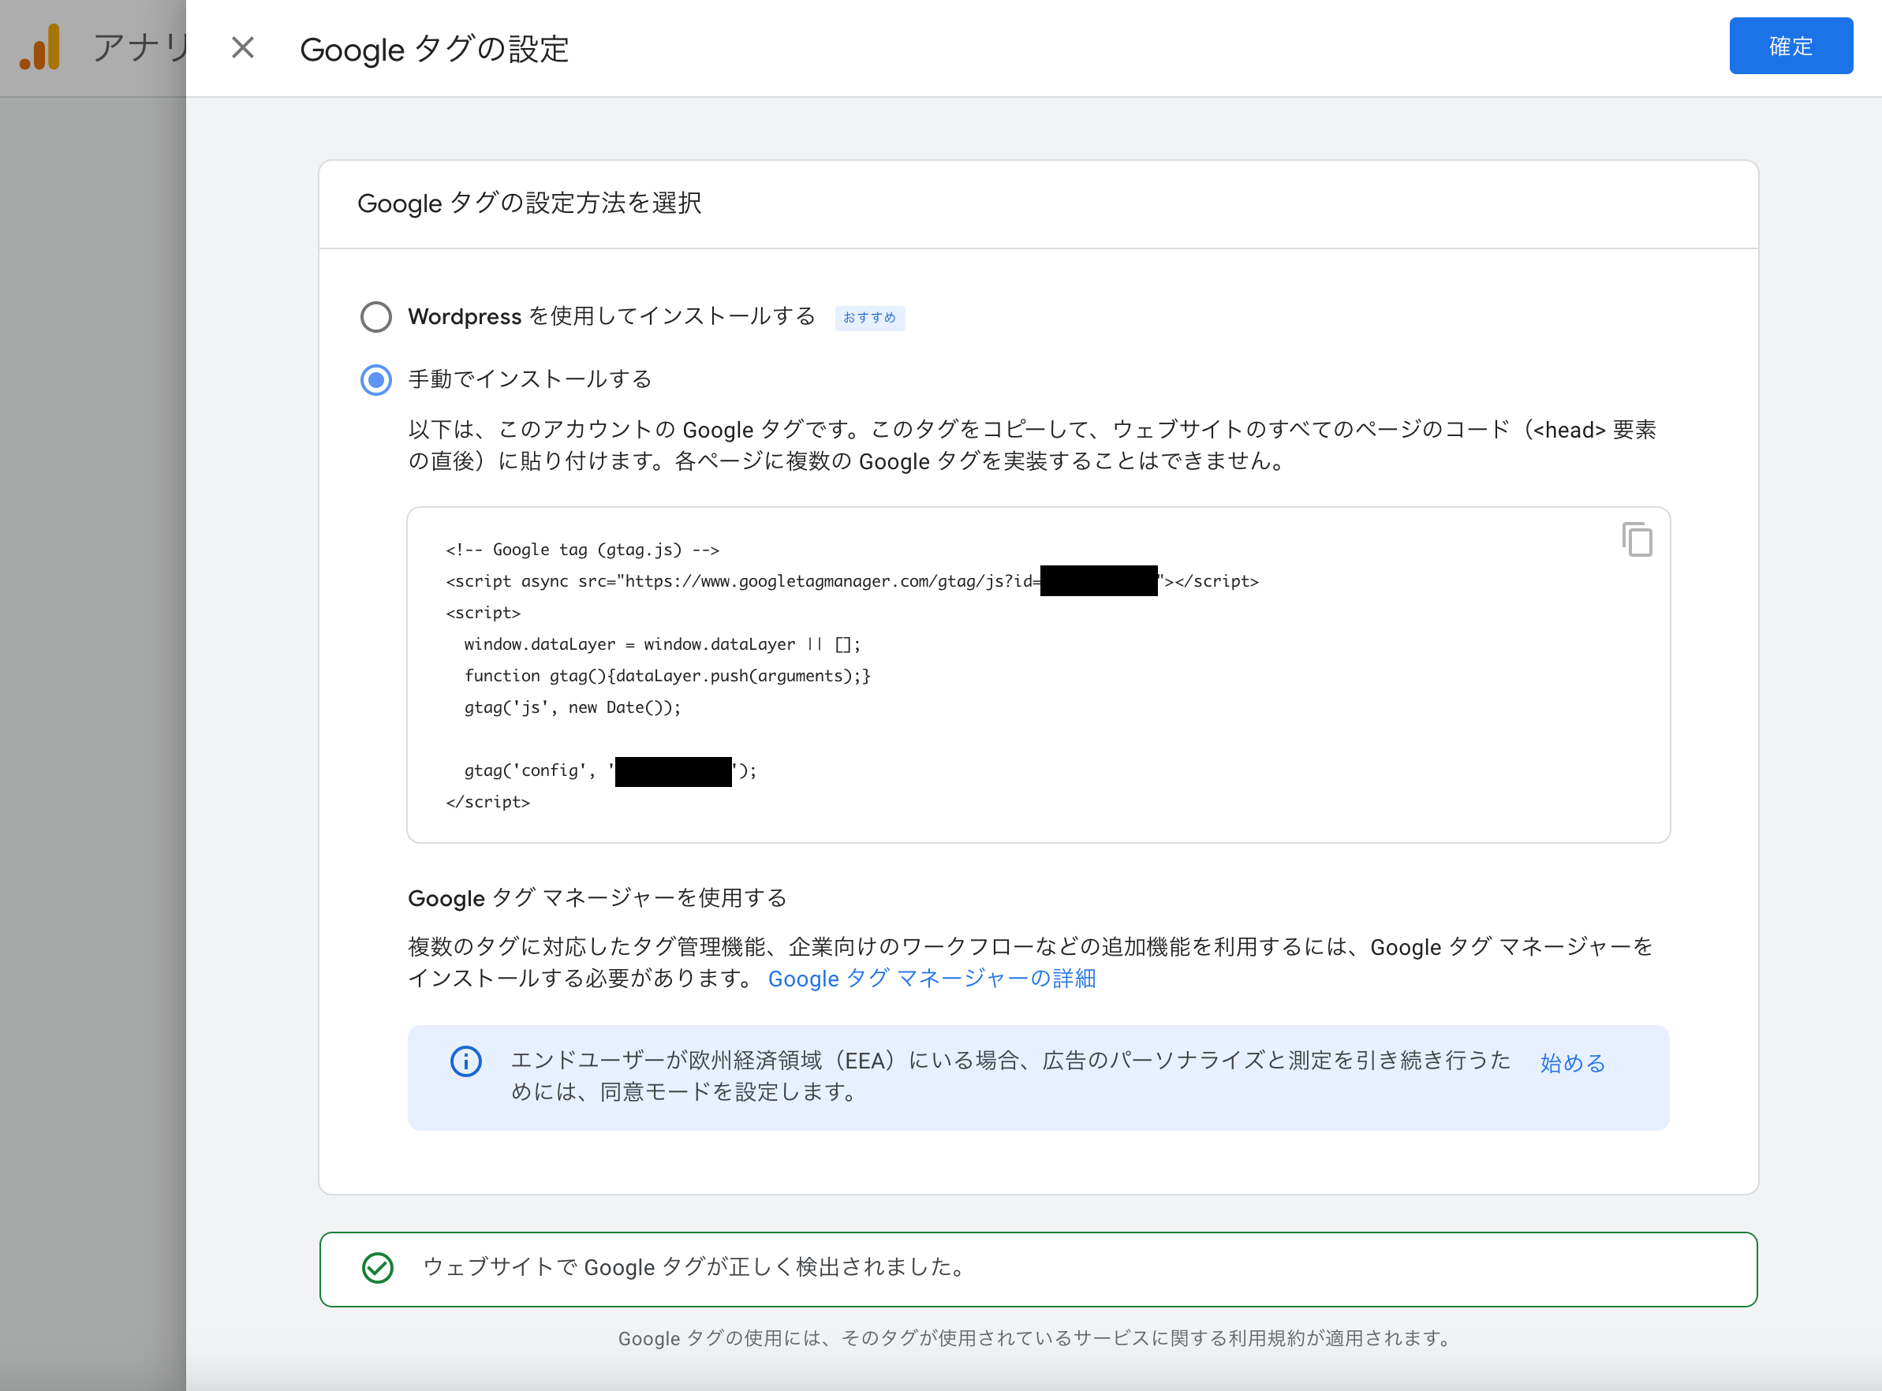Viewport: 1882px width, 1391px height.
Task: Click the 利用規約 footer notice text
Action: coord(1035,1338)
